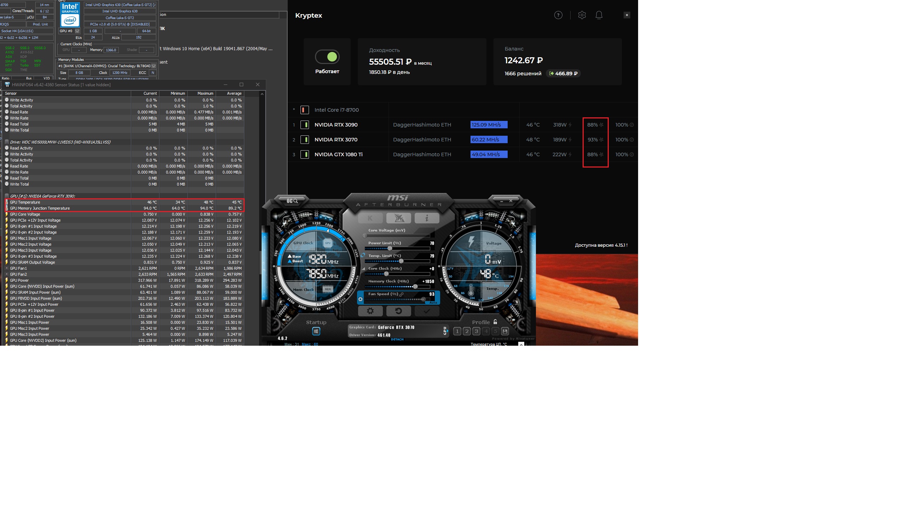The image size is (905, 509).
Task: Click fan speed link-chain icon in Afterburner
Action: [x=402, y=294]
